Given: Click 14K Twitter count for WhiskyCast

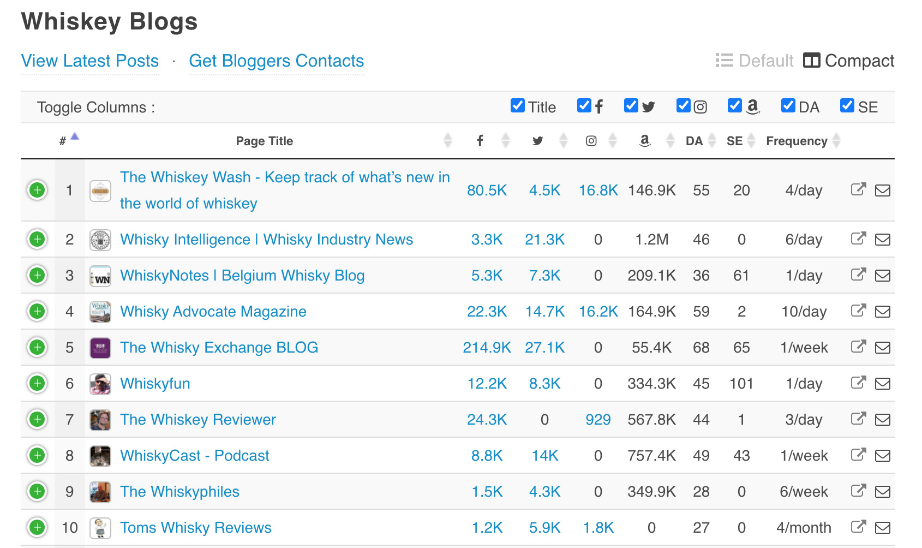Looking at the screenshot, I should point(544,455).
